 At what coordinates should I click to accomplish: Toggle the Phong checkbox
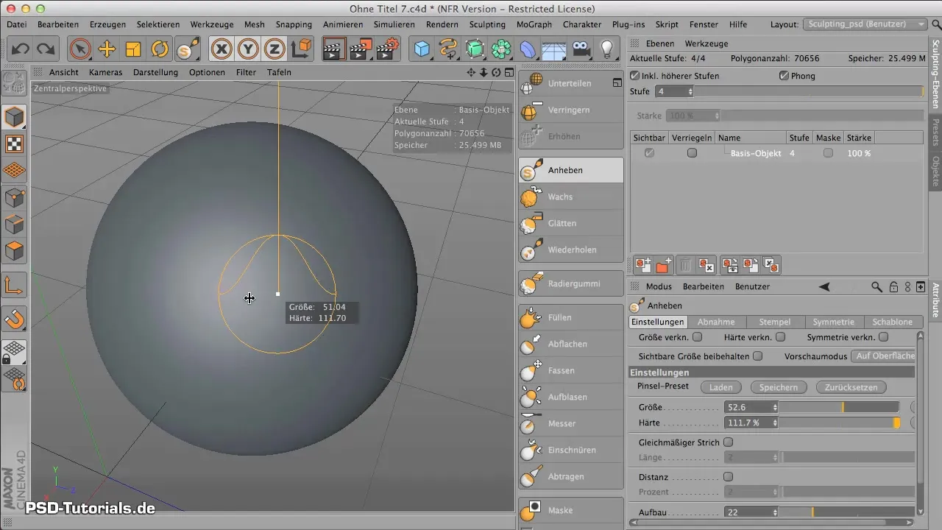point(784,76)
